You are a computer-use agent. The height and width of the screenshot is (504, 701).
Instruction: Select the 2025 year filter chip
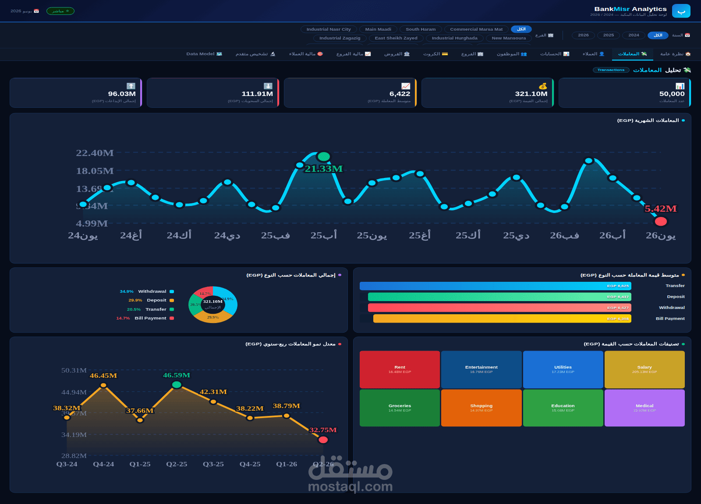(609, 35)
